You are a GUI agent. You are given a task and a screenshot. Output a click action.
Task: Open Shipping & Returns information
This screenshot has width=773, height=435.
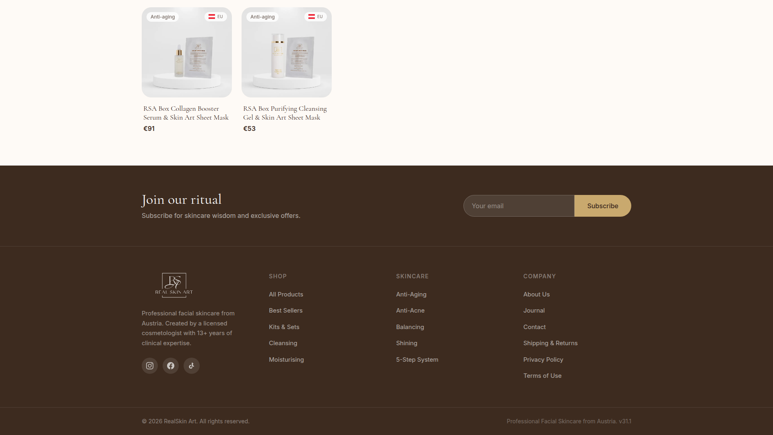(550, 343)
